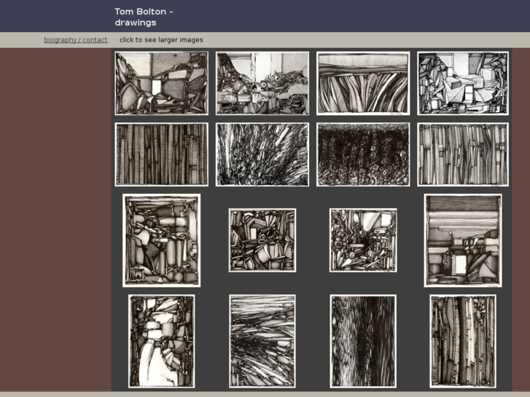
Task: Open bottom-row thumbnail with large white bottle shape
Action: [162, 341]
